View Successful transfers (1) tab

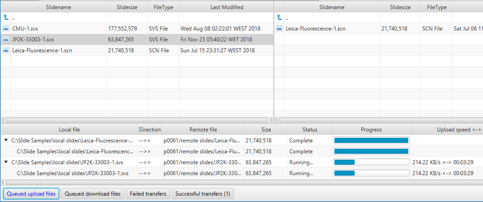pyautogui.click(x=202, y=193)
